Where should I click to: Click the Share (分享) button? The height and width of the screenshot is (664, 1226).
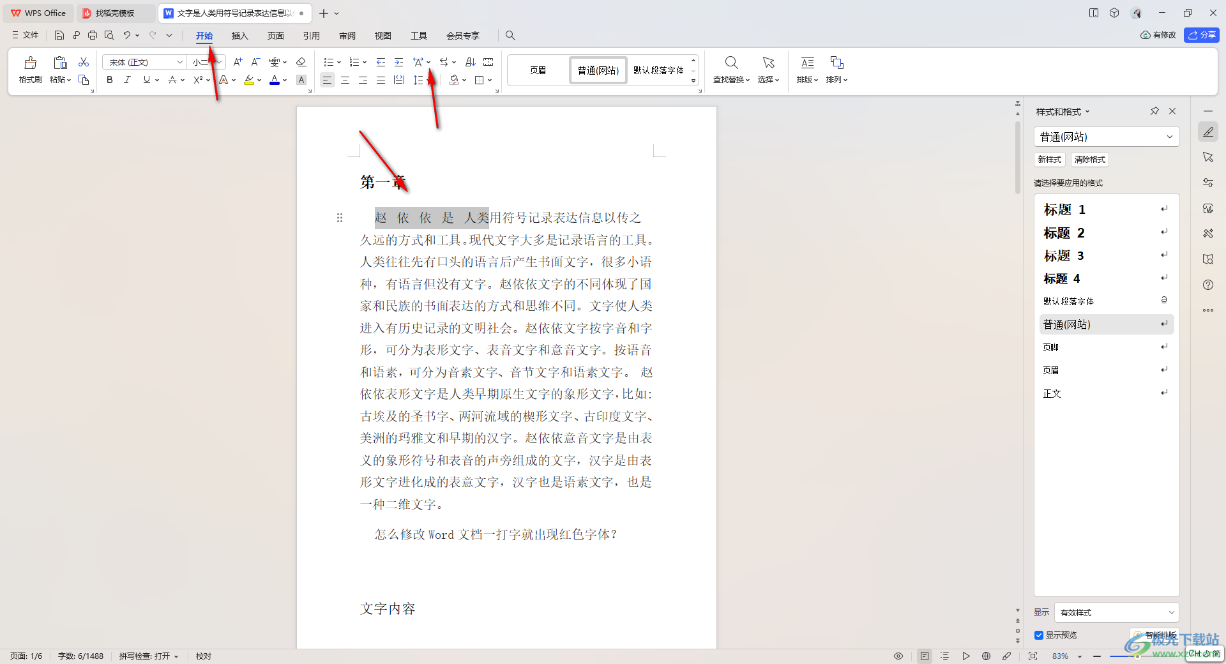pos(1202,35)
